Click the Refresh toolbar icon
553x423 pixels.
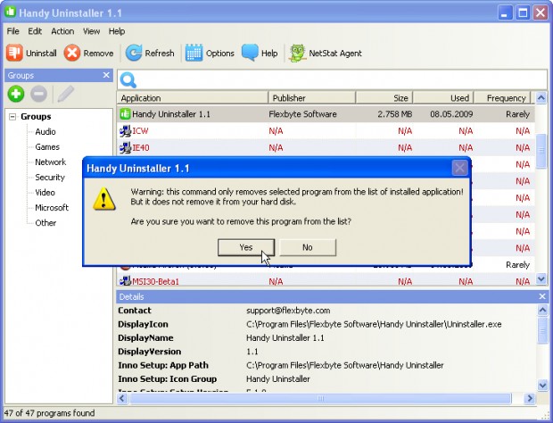point(134,53)
